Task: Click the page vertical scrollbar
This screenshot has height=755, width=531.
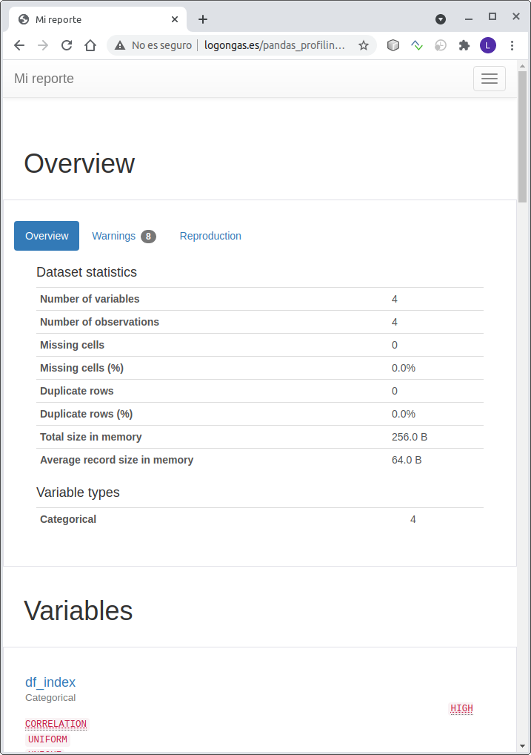Action: [522, 137]
